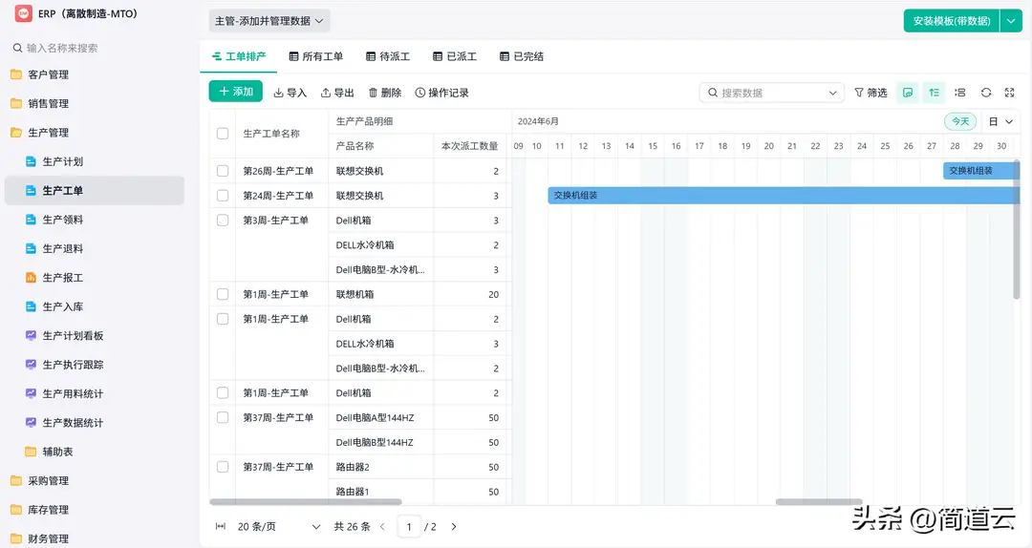The width and height of the screenshot is (1032, 548).
Task: Open arrow next to 安装模板 button
Action: (1011, 21)
